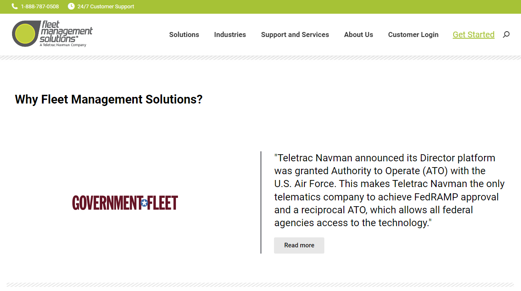Click the 24/7 Customer Support link
The image size is (521, 291).
106,6
